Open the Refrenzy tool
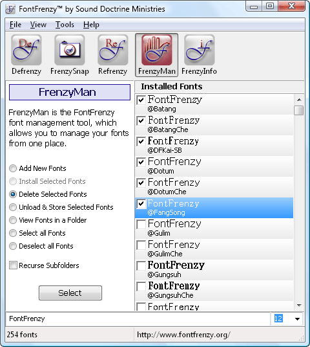Image resolution: width=310 pixels, height=347 pixels. pyautogui.click(x=112, y=55)
